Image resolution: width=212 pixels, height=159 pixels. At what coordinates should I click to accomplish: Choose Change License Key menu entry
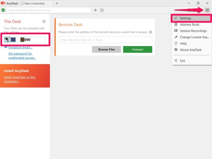pos(191,37)
